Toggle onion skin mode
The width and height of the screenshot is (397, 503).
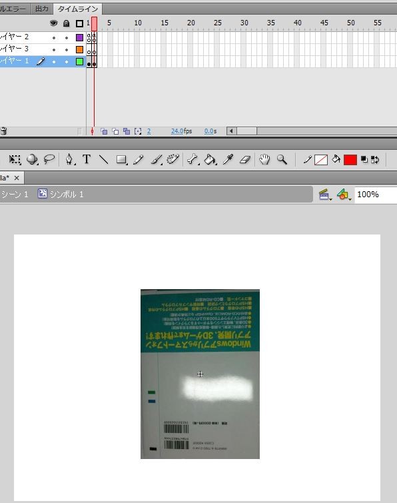pyautogui.click(x=104, y=131)
